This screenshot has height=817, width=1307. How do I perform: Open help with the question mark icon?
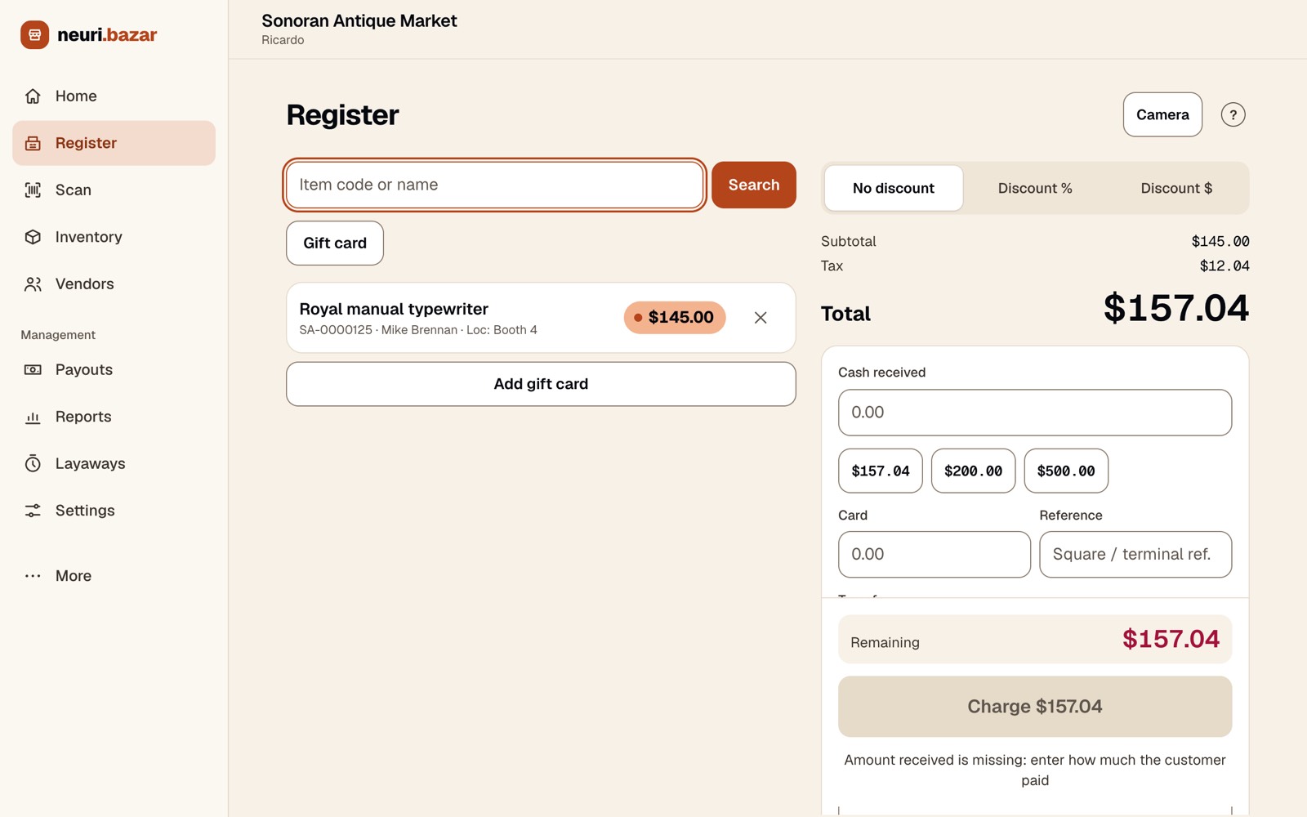click(1233, 115)
